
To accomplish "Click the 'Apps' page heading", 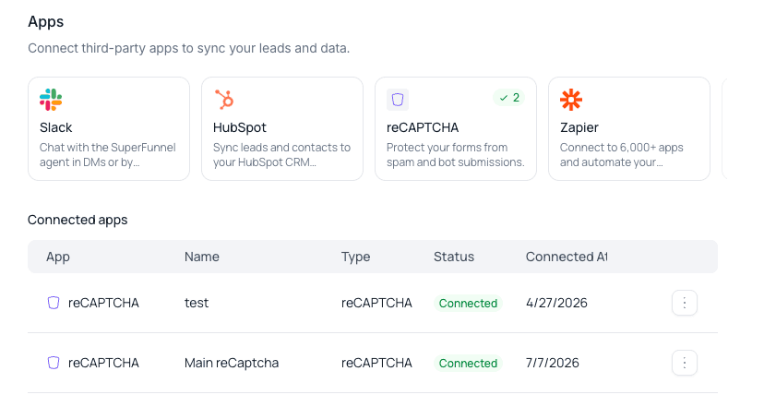I will pyautogui.click(x=46, y=22).
